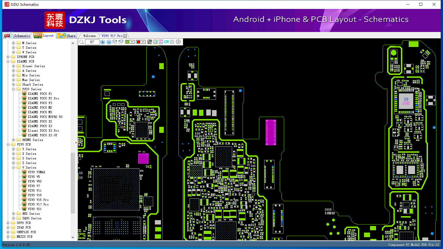Open XIAOMI POCO M3PRO 5G layout
443x249 pixels.
(45, 117)
